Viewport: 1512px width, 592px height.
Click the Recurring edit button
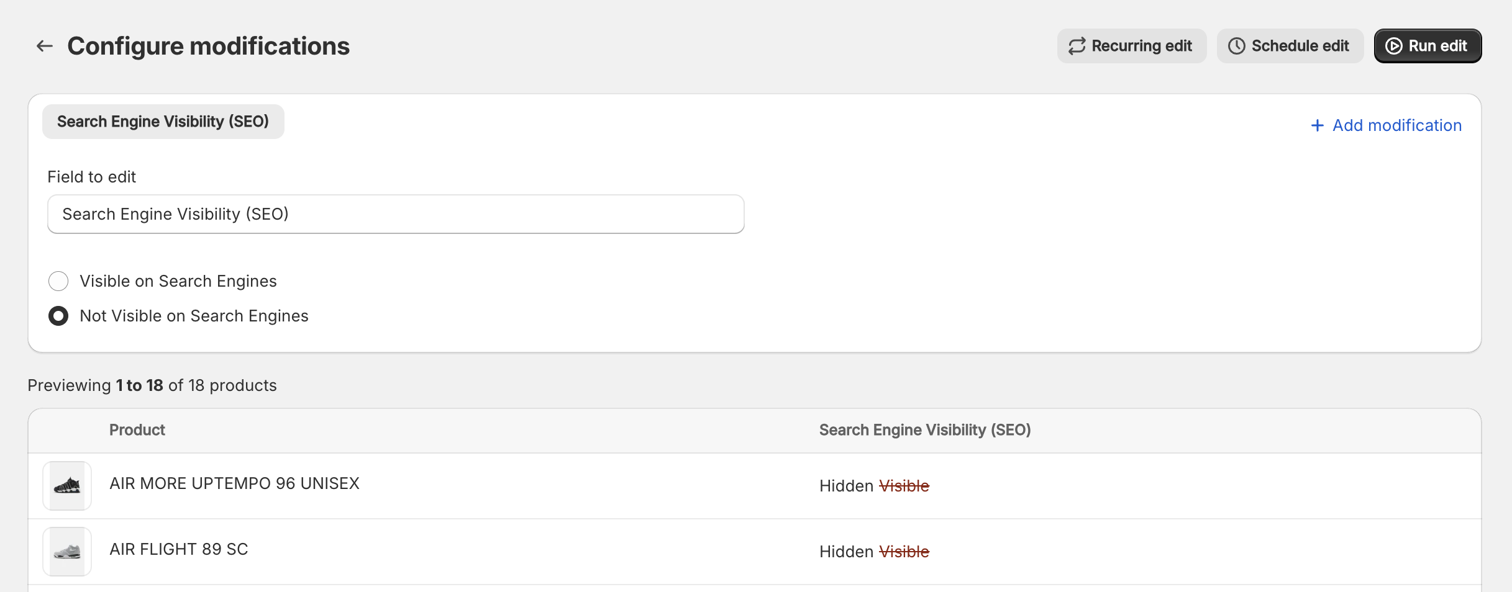coord(1132,46)
